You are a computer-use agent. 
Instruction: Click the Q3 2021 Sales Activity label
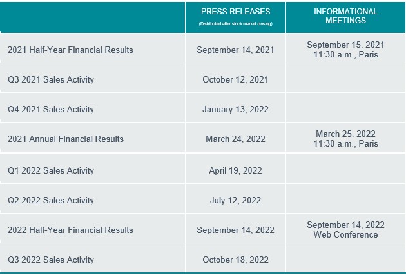pos(51,79)
